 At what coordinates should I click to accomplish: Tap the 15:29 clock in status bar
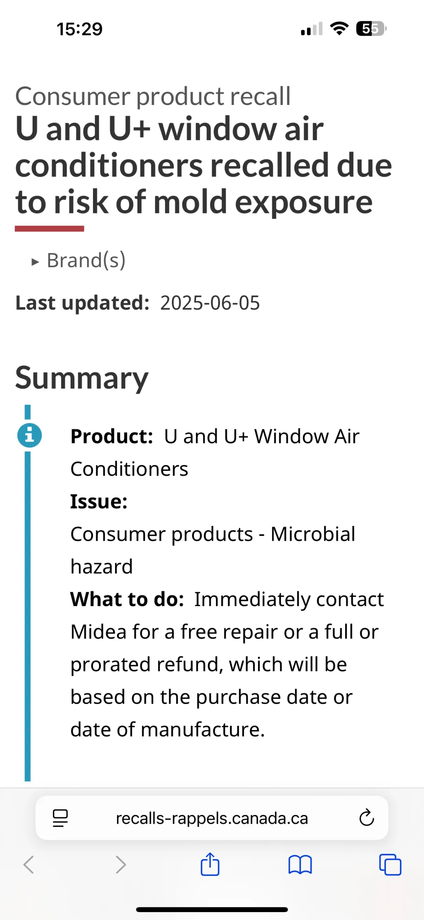coord(80,29)
